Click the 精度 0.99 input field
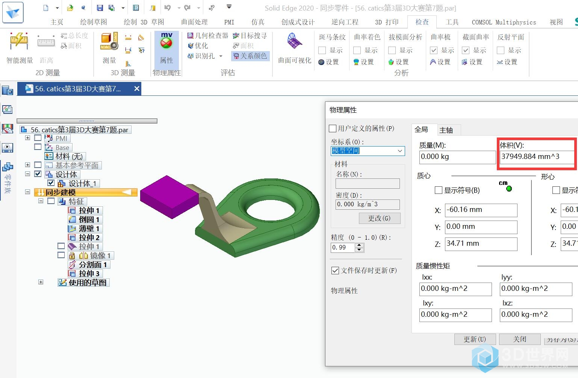Viewport: 578px width, 378px height. coord(343,248)
